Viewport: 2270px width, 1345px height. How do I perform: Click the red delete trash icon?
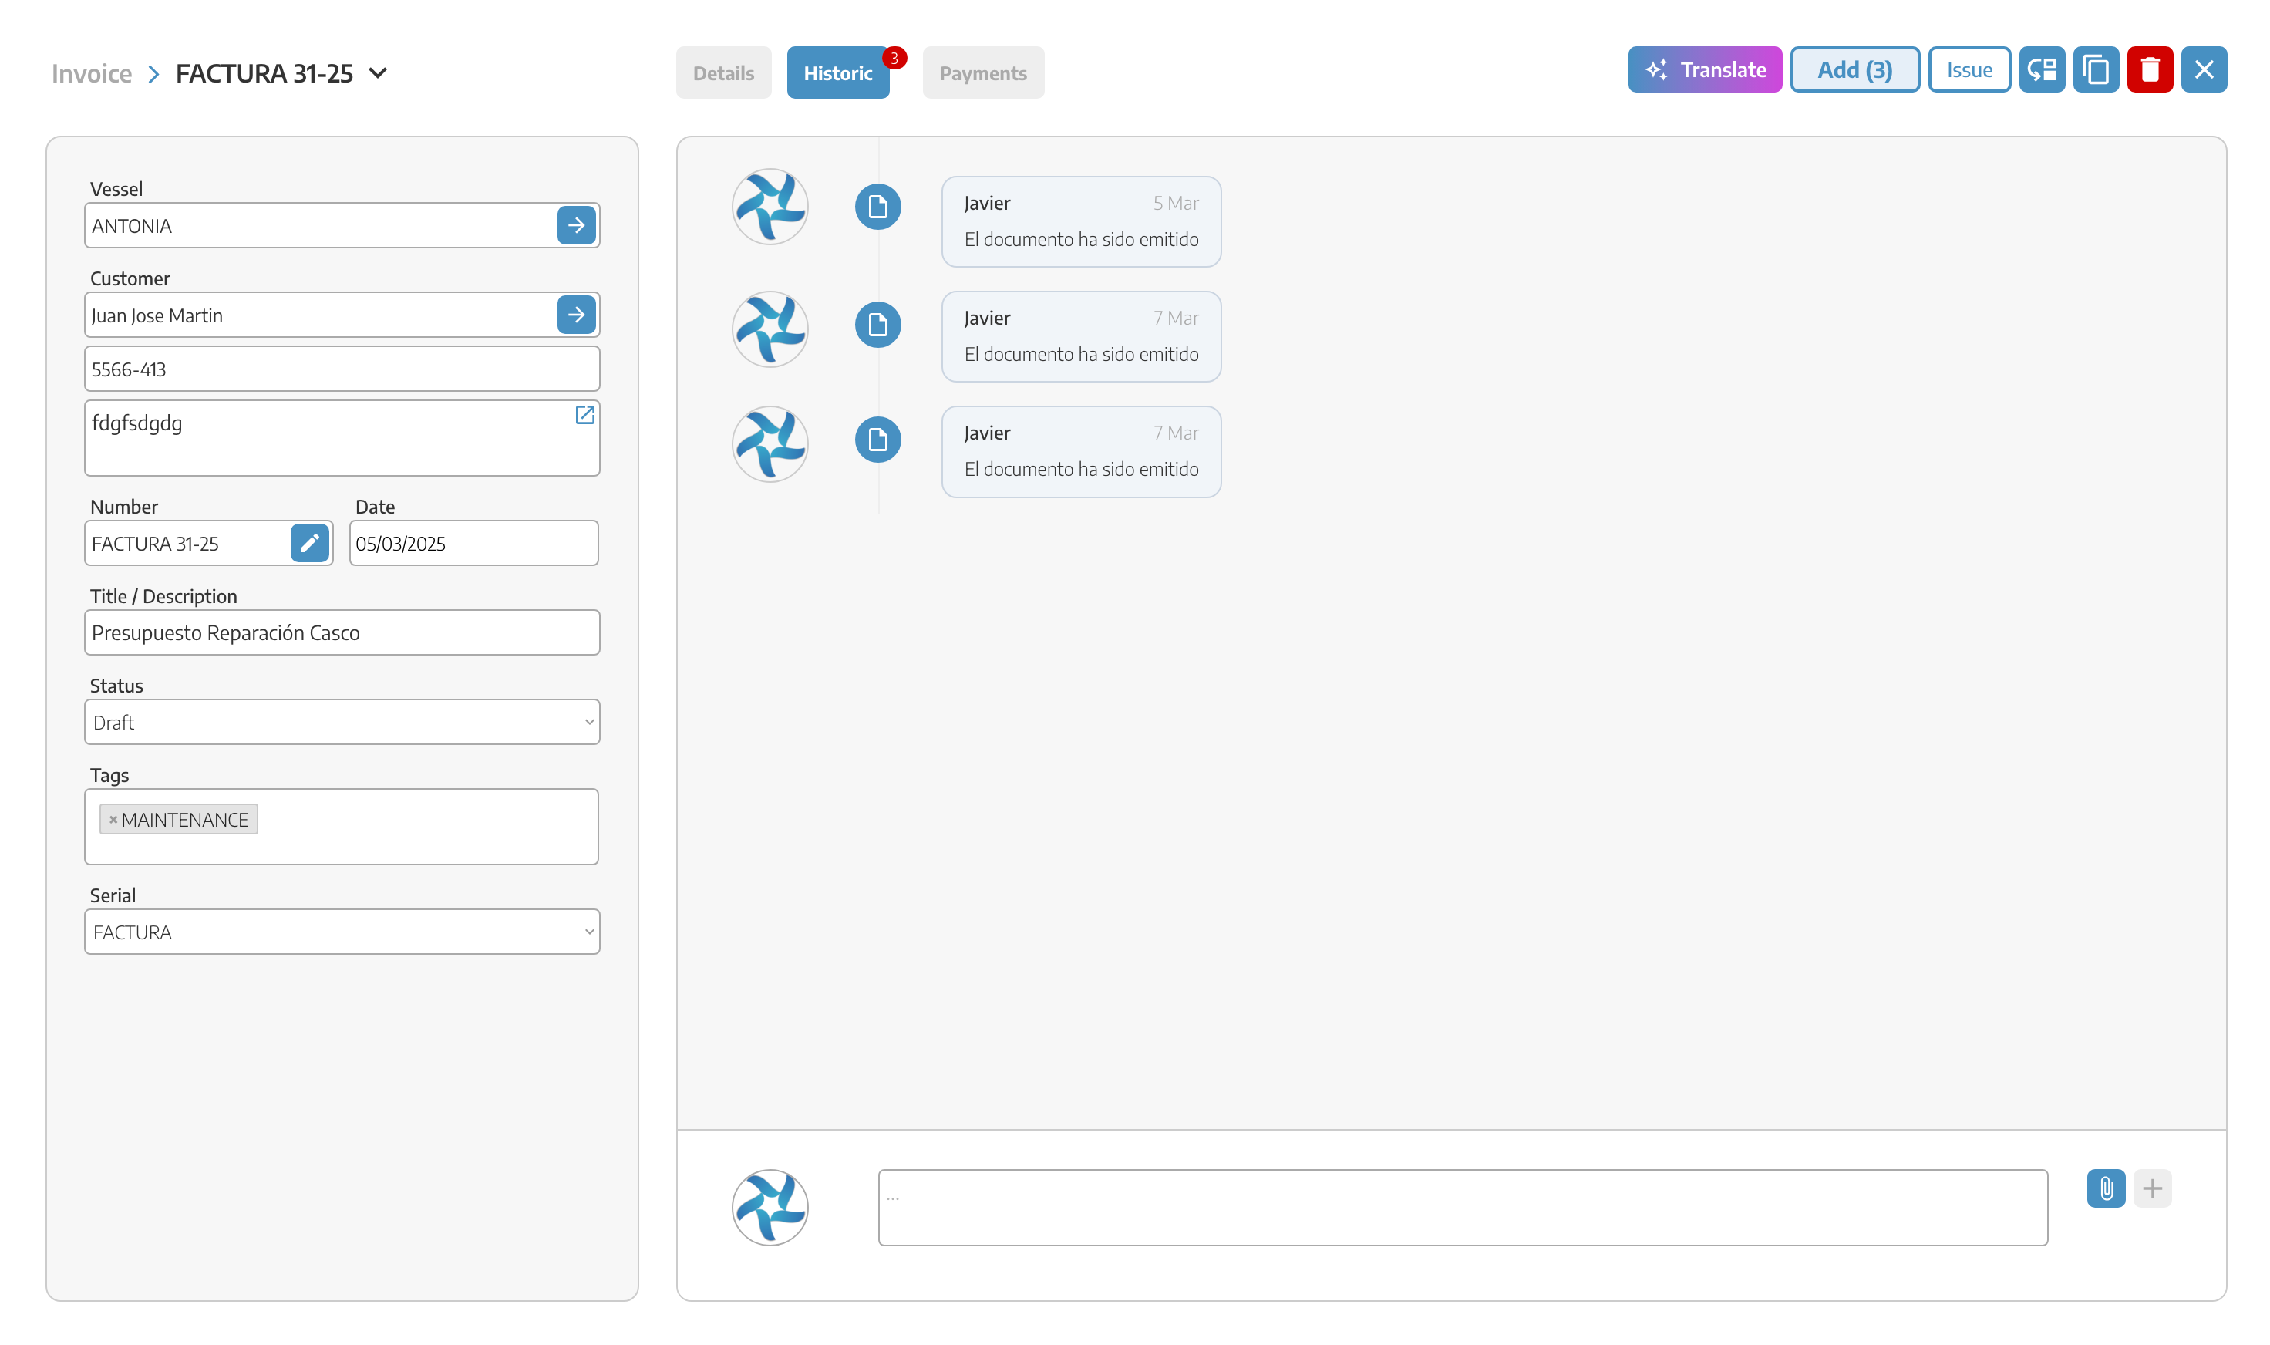coord(2150,69)
